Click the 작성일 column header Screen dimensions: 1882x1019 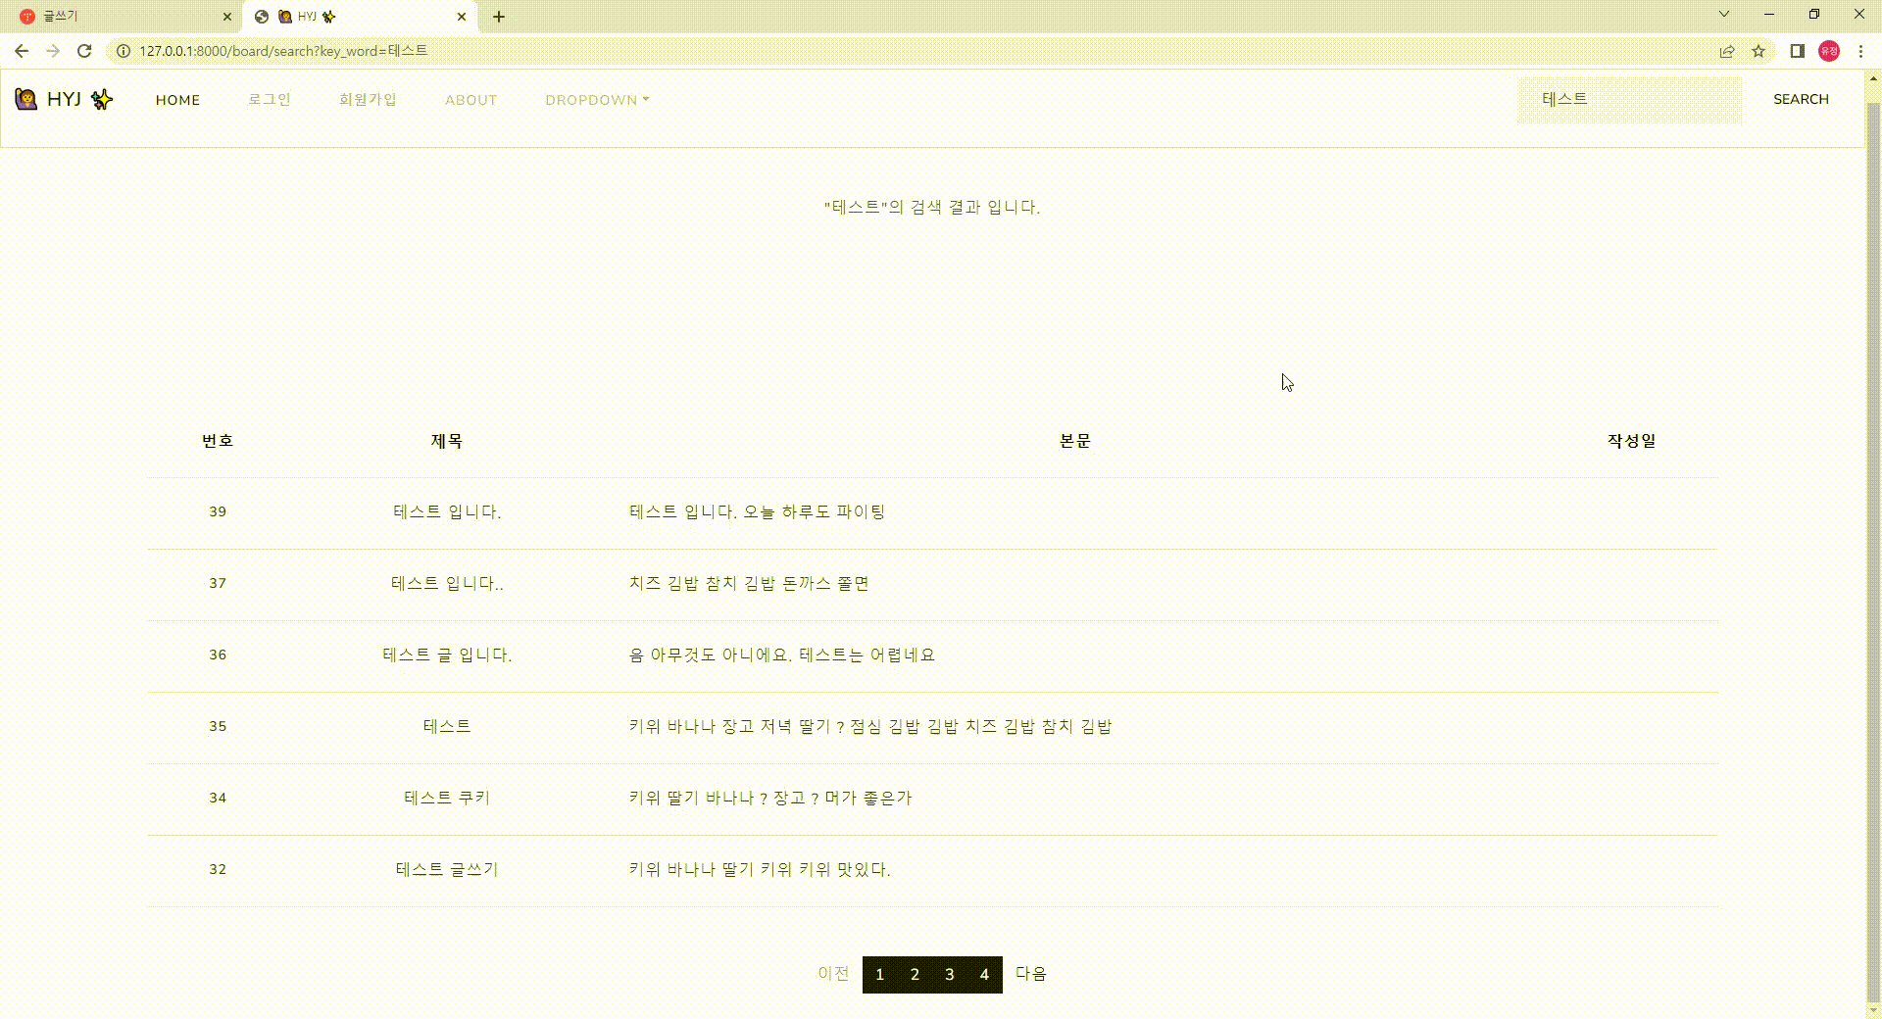point(1632,441)
